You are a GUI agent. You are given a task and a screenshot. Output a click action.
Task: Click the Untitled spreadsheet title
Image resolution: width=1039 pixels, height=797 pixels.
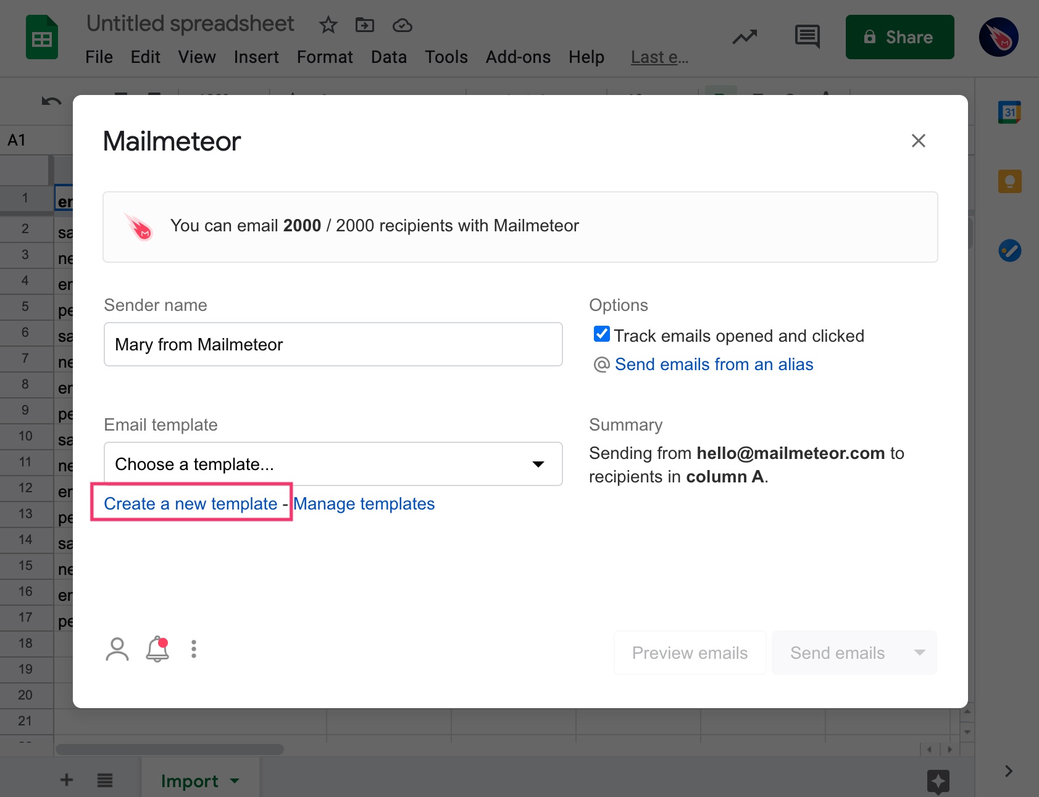tap(190, 23)
